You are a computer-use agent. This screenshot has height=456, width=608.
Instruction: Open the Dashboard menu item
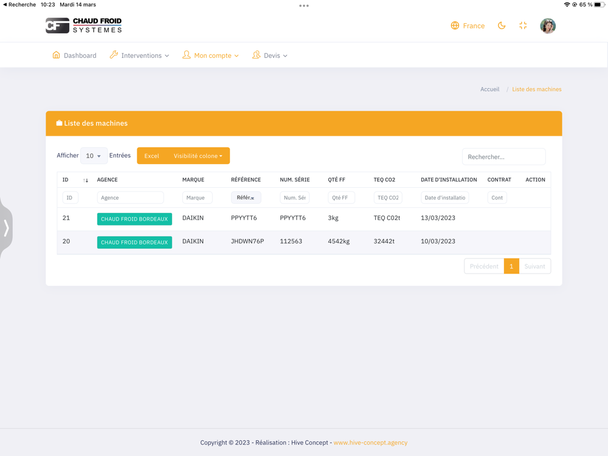(74, 55)
